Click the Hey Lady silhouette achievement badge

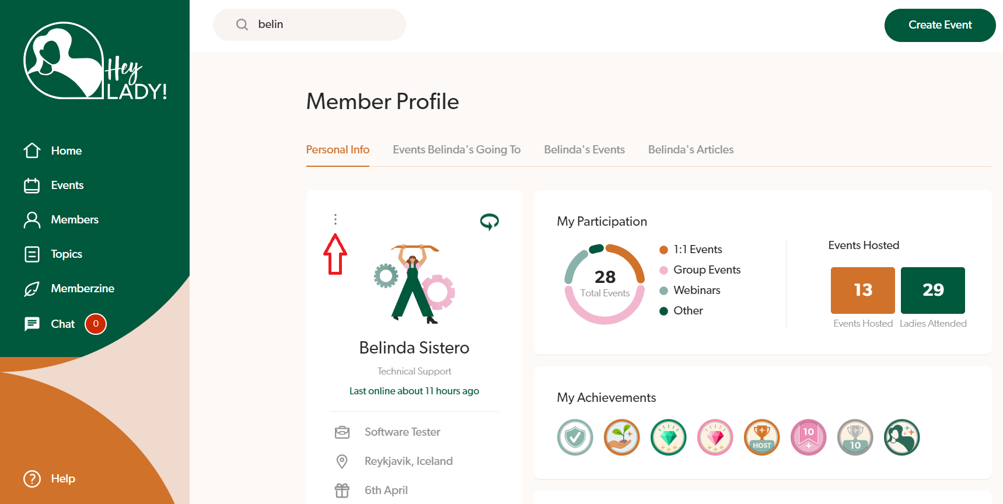[x=901, y=437]
